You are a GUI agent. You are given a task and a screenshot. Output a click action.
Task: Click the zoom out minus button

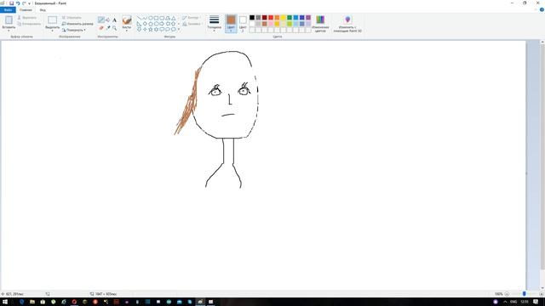[507, 294]
